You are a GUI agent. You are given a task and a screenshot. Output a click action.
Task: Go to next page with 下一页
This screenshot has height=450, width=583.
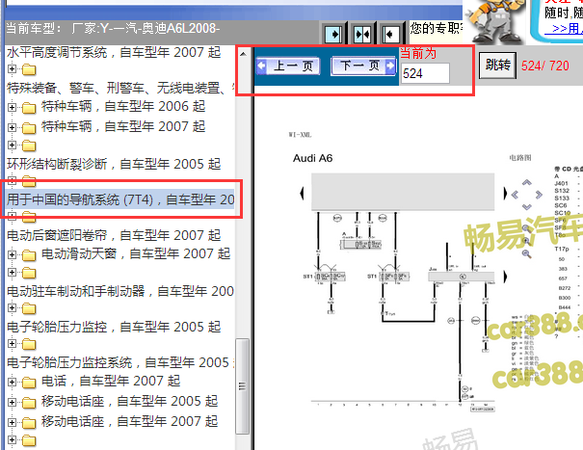[x=363, y=66]
